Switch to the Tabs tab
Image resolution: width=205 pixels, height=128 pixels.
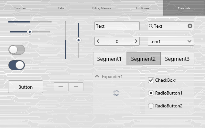pyautogui.click(x=61, y=8)
